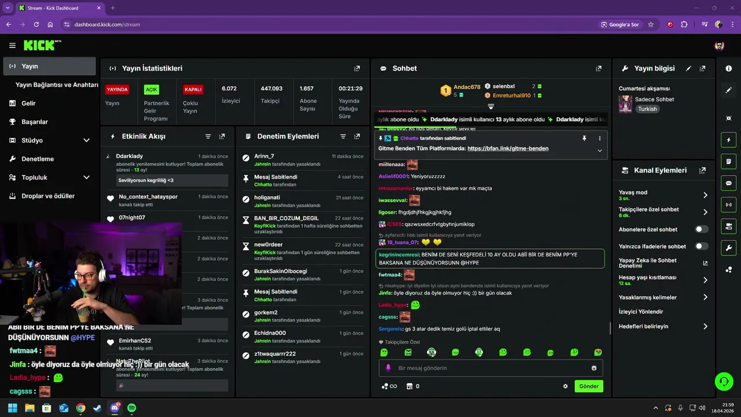Click the Sadece Sohbet category thumbnail
The width and height of the screenshot is (741, 417).
click(x=625, y=104)
